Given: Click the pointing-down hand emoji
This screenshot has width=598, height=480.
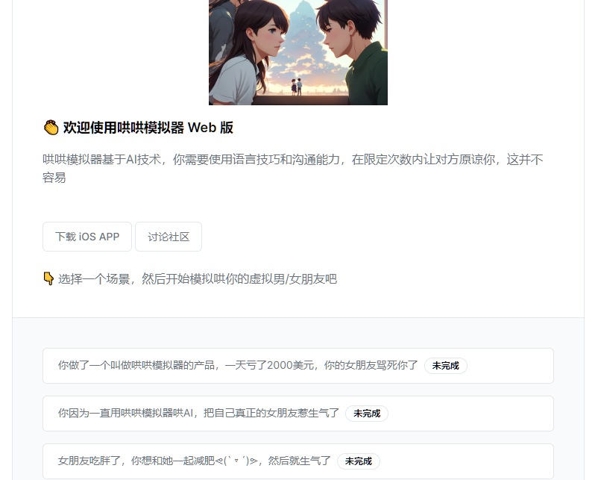Looking at the screenshot, I should coord(48,278).
